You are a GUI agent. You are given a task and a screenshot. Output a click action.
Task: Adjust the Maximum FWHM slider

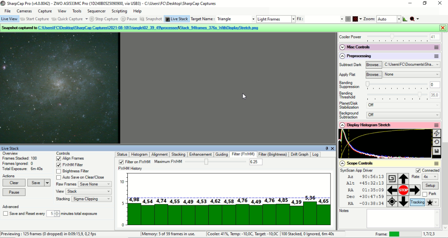[x=206, y=162]
